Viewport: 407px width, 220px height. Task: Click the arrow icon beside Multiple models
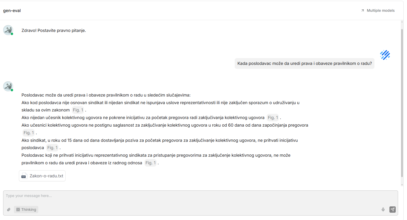click(363, 10)
